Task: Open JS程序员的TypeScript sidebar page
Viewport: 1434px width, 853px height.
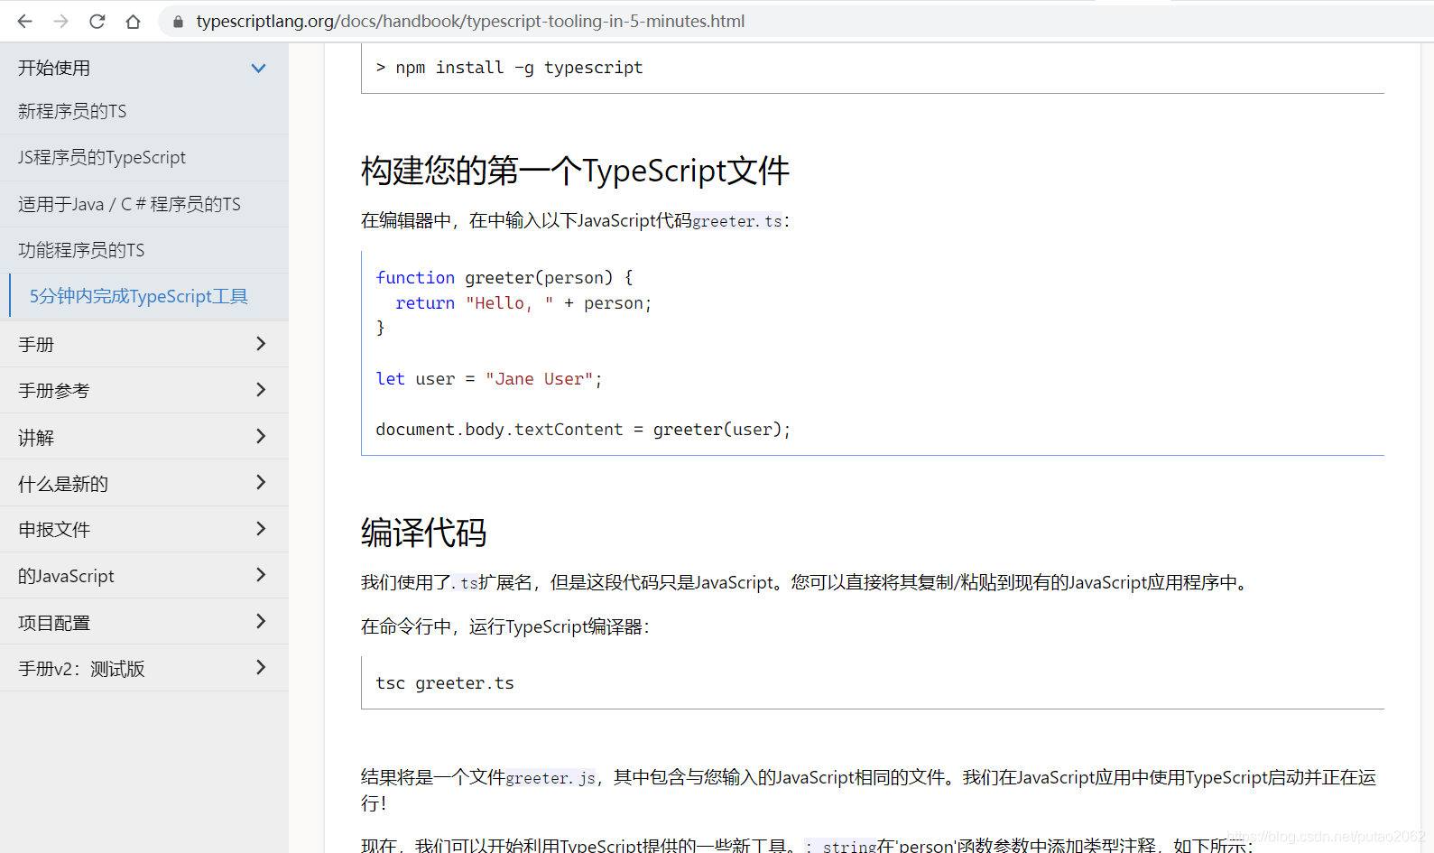Action: coord(102,157)
